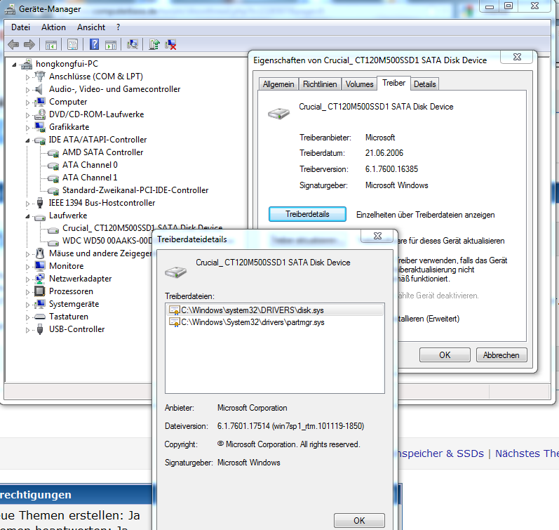Expand the USB-Controller node
Viewport: 559px width, 530px height.
click(x=27, y=330)
